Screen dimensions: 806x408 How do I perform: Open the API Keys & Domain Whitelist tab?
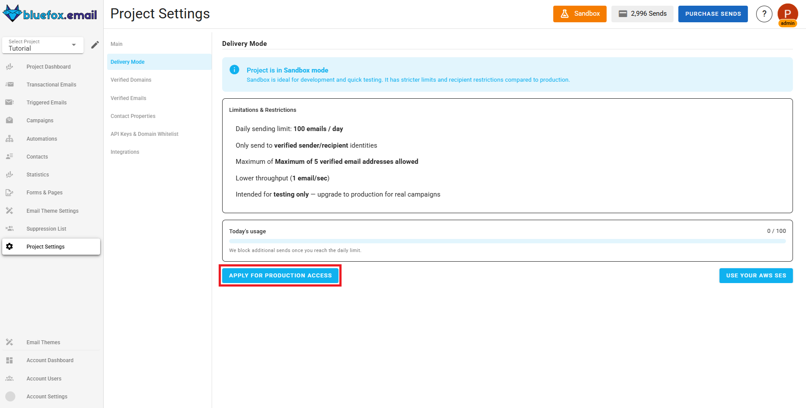click(x=144, y=134)
